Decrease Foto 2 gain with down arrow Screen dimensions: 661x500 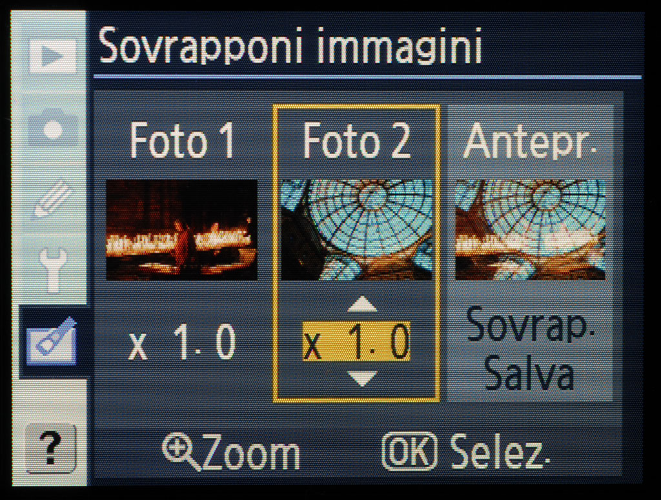click(x=363, y=379)
